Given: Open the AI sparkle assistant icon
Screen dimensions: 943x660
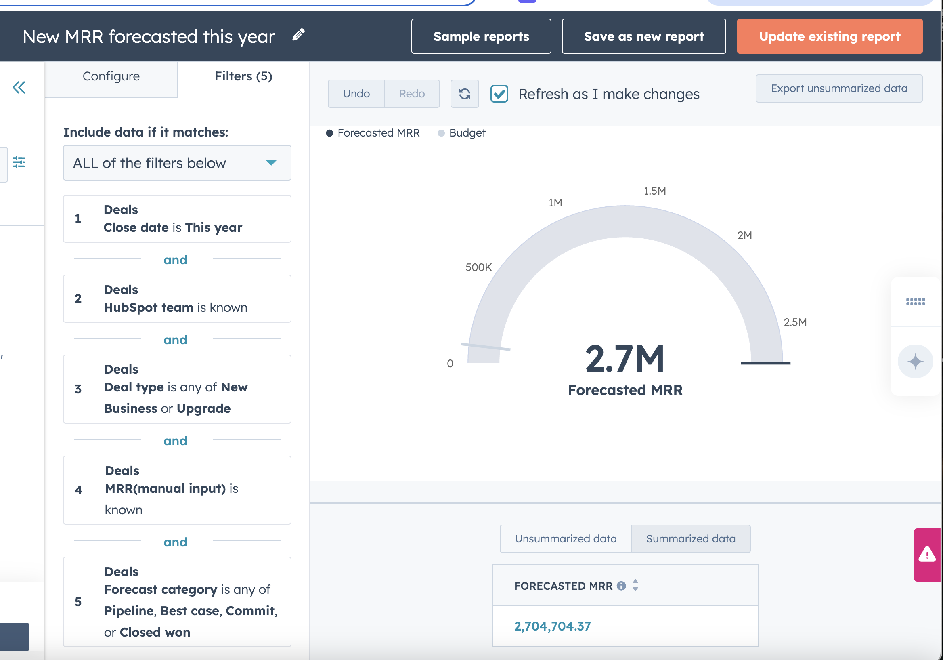Looking at the screenshot, I should (x=915, y=362).
